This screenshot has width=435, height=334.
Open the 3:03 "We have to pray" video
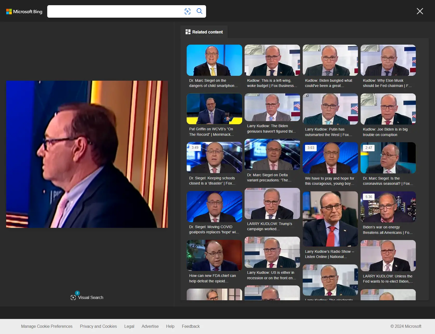pos(330,158)
